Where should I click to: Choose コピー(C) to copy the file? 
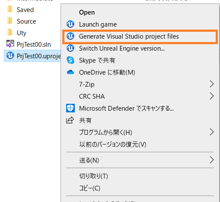pyautogui.click(x=90, y=188)
